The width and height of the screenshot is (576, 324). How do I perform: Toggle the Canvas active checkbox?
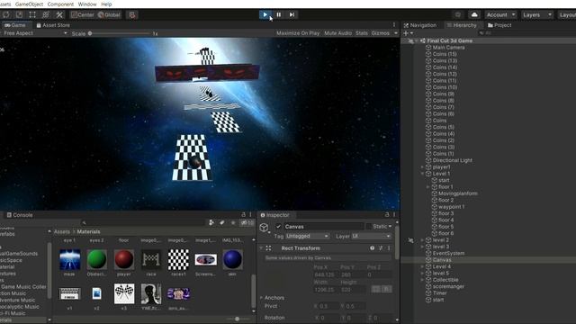(278, 227)
